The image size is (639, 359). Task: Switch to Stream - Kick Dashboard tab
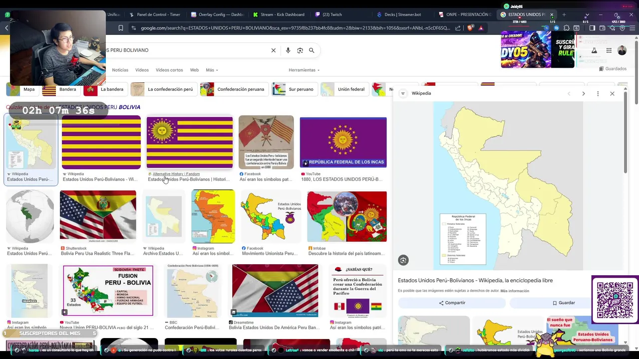click(279, 14)
